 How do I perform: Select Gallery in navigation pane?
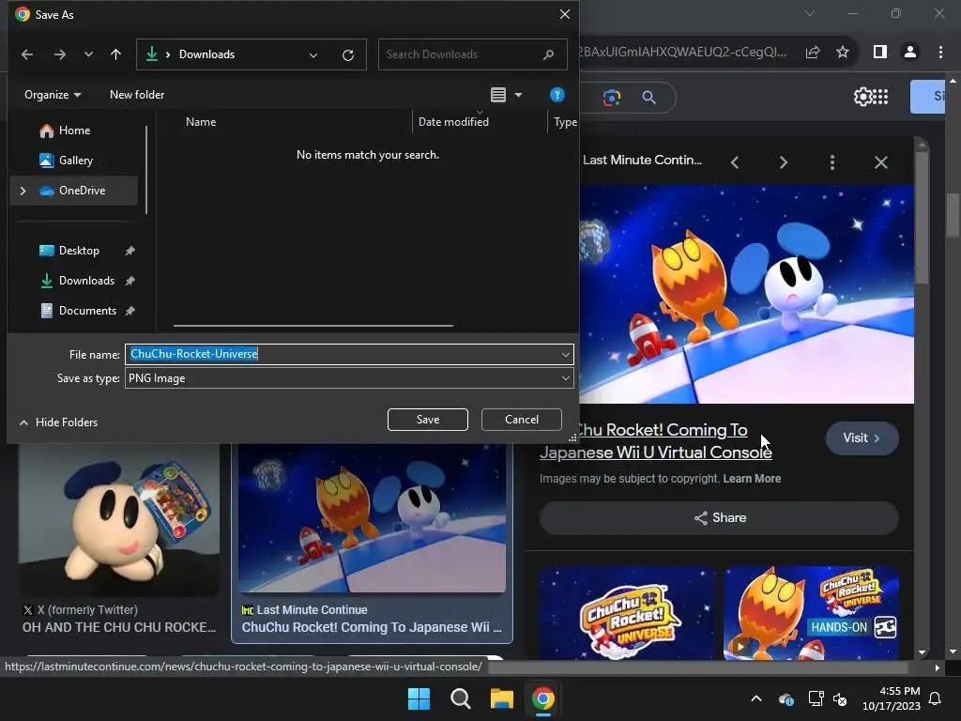[73, 160]
